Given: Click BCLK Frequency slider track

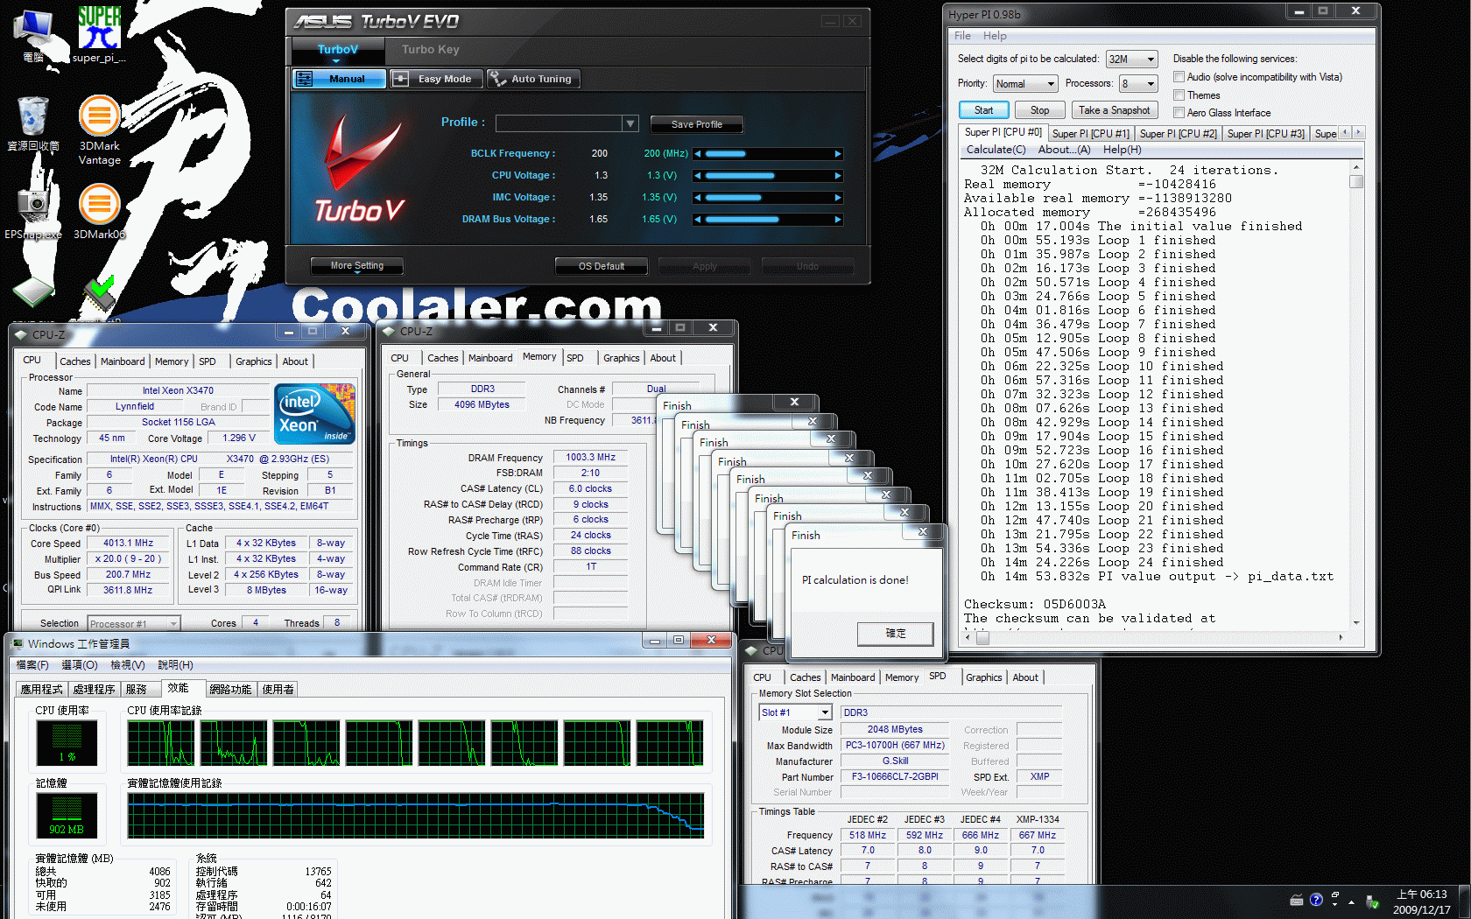Looking at the screenshot, I should pos(768,154).
